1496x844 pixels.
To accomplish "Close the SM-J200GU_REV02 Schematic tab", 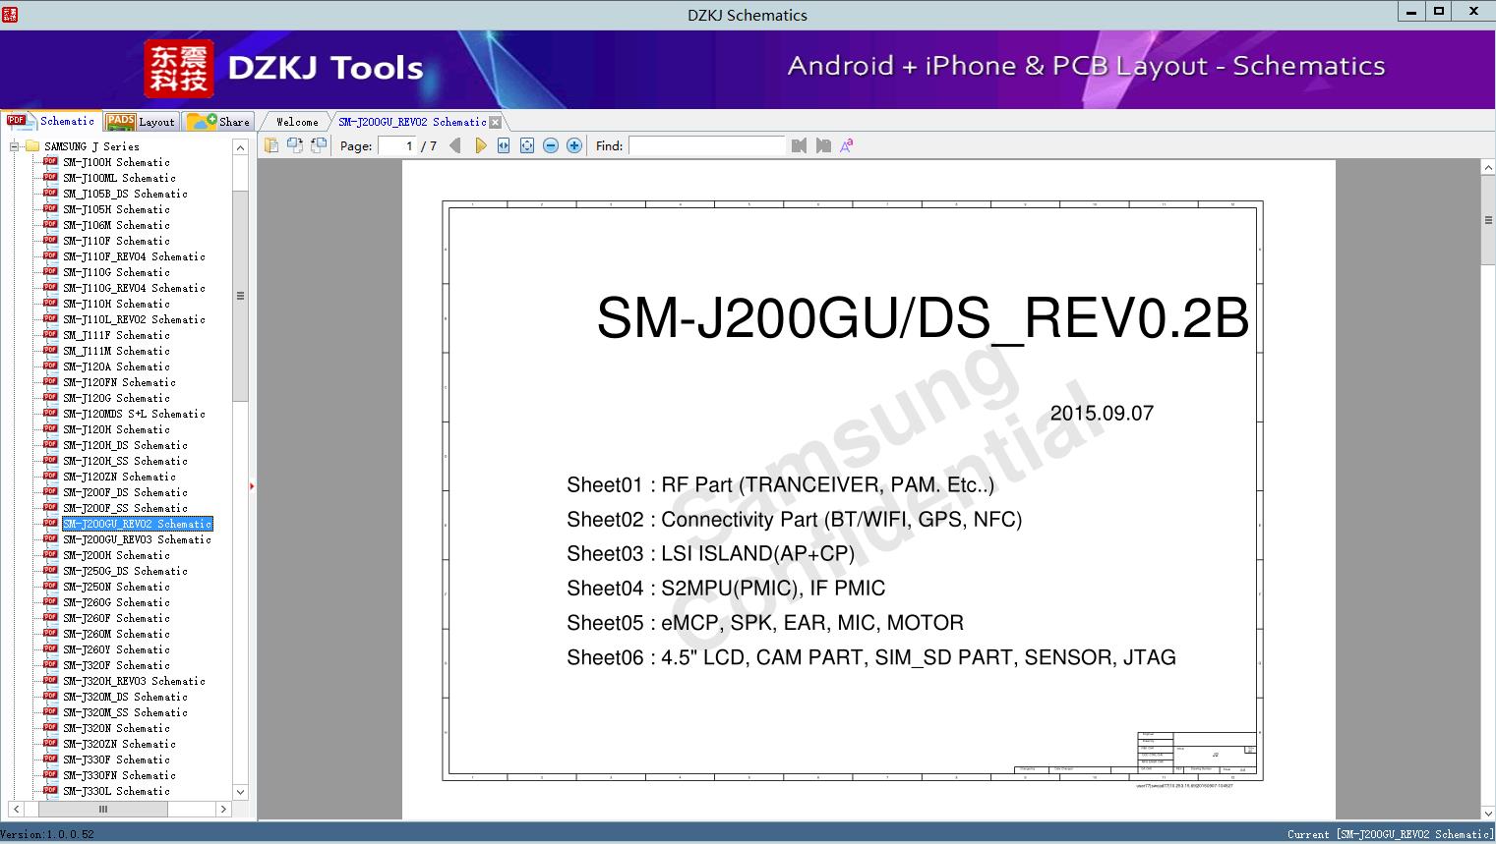I will click(496, 121).
